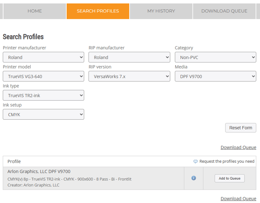Open the RIP manufacturer dropdown
Viewport: 260px width, 203px height.
(129, 57)
